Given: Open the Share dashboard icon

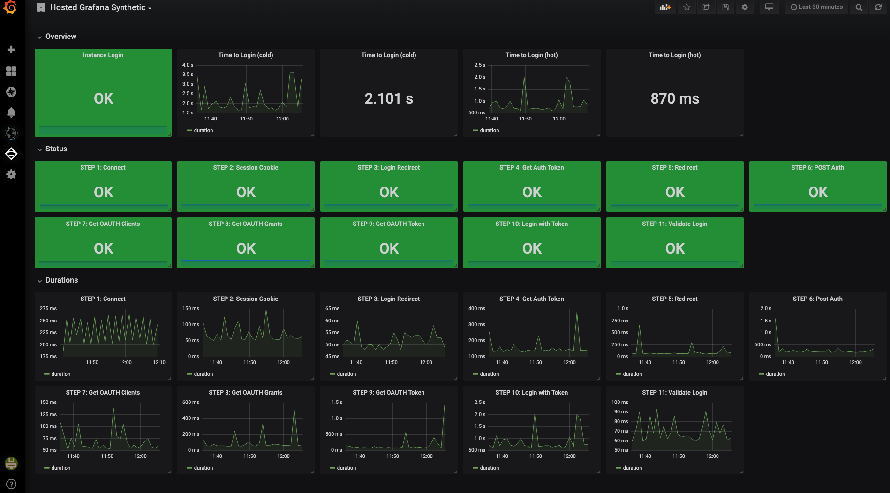Looking at the screenshot, I should tap(706, 7).
